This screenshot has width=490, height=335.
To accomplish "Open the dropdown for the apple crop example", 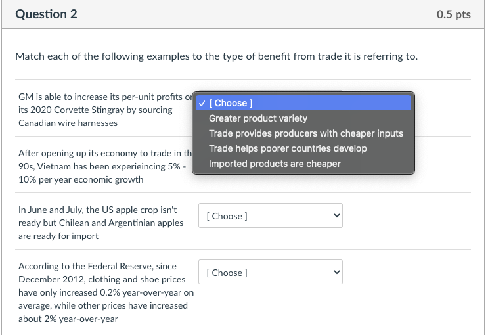I will coord(270,215).
